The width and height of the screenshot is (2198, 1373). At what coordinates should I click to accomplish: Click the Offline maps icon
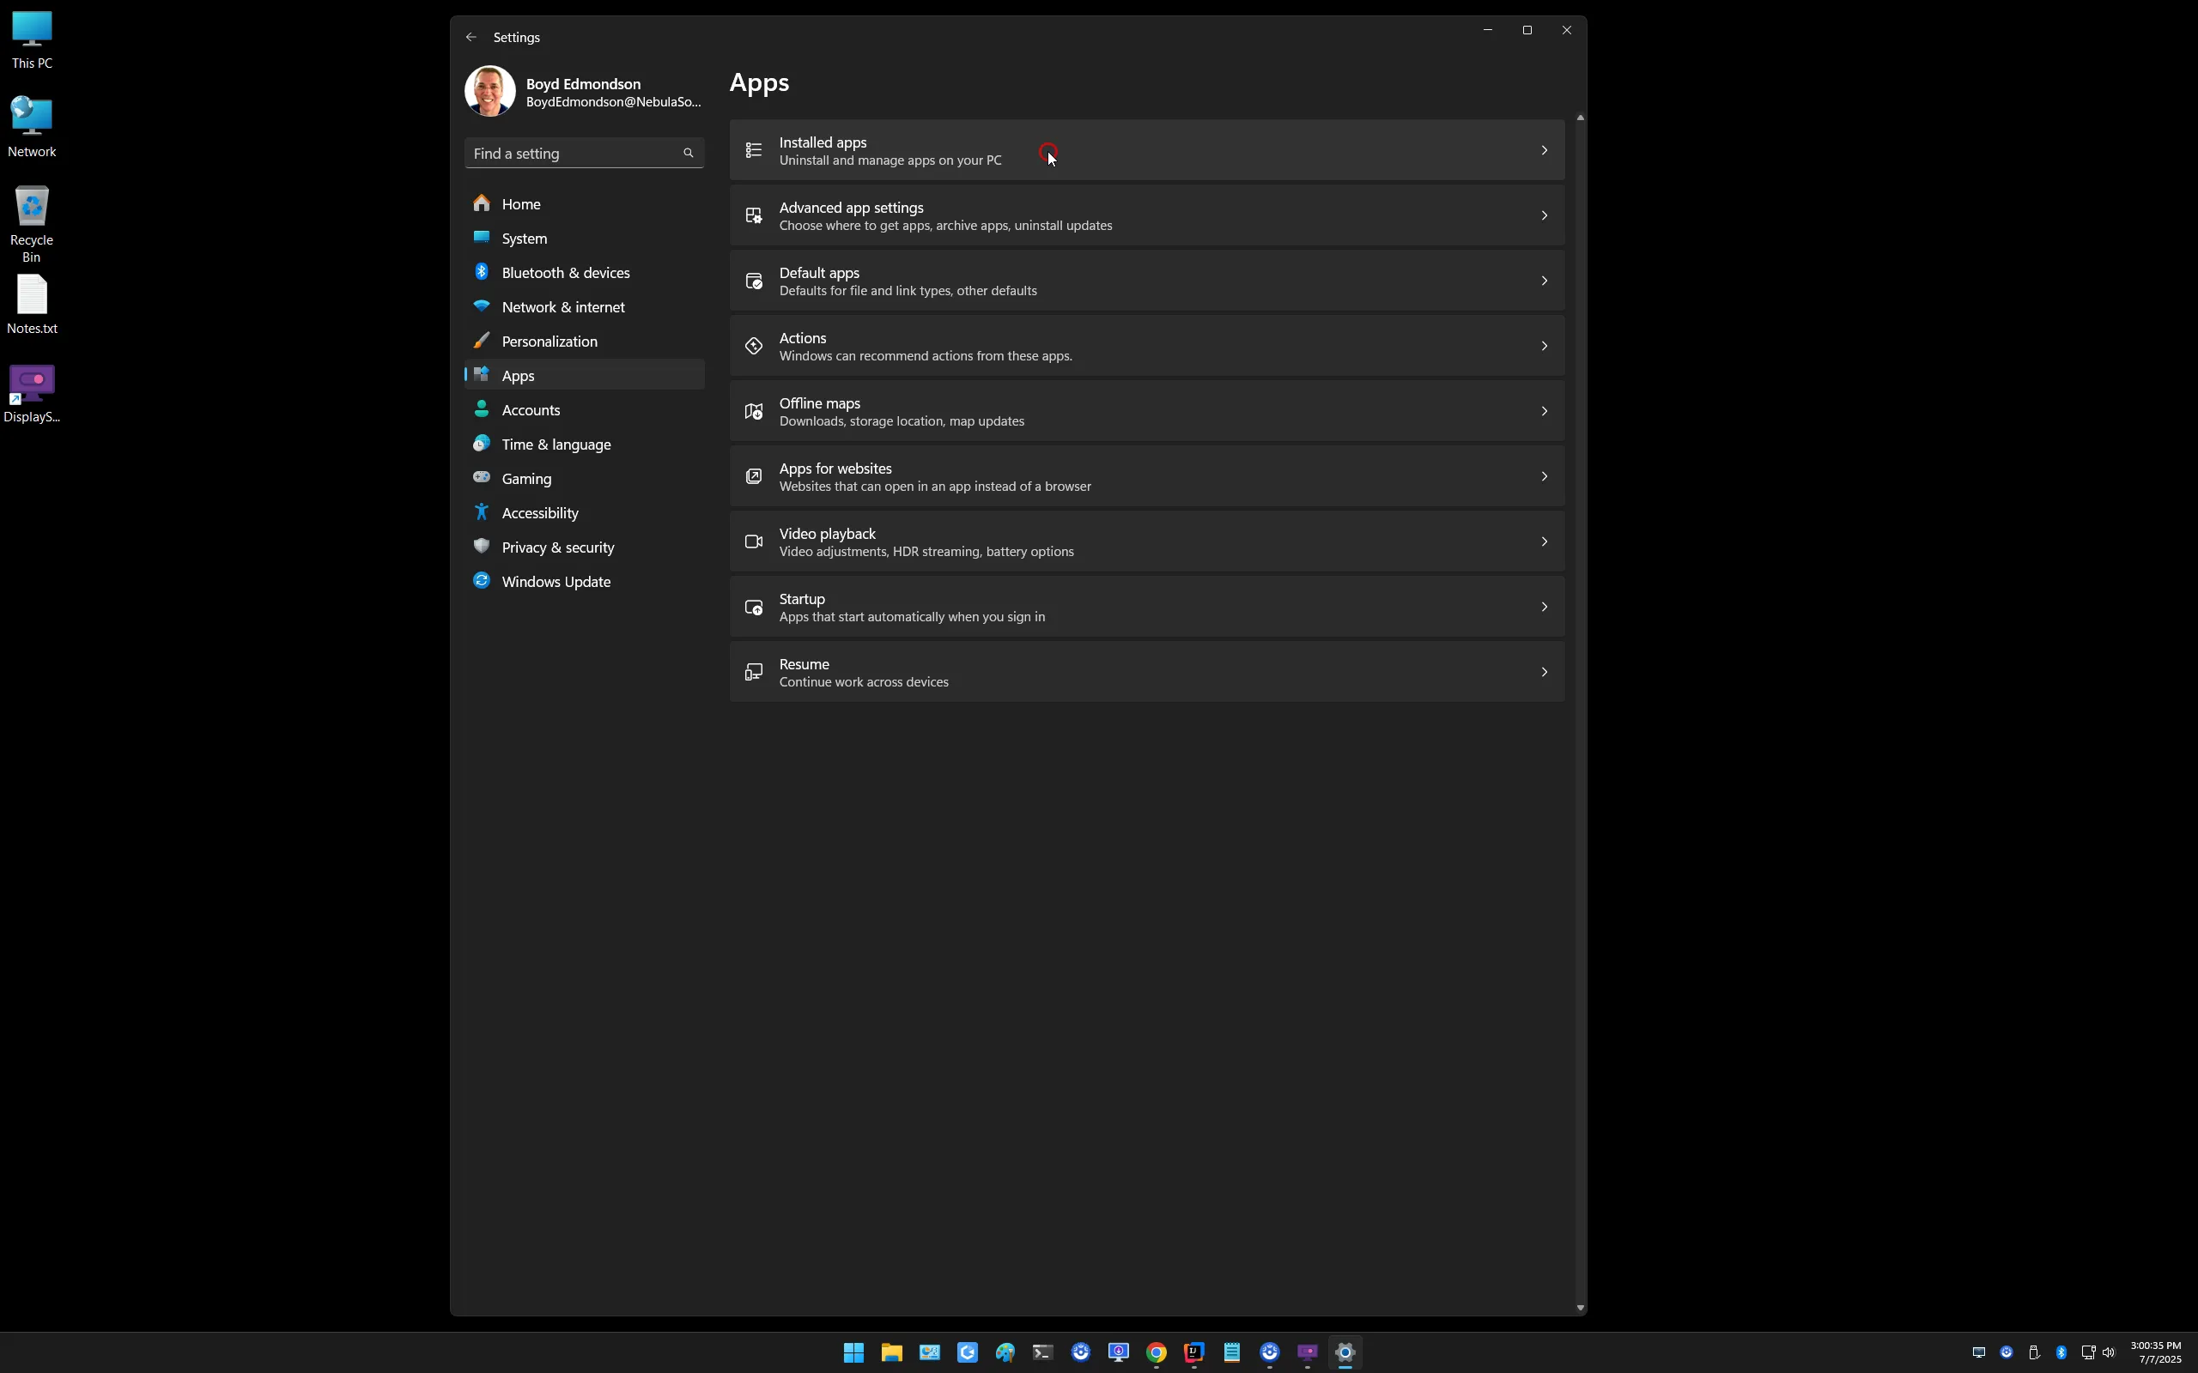754,411
